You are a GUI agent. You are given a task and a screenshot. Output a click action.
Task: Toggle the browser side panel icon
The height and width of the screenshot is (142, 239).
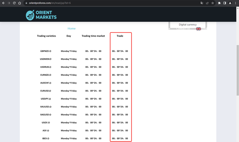225,3
